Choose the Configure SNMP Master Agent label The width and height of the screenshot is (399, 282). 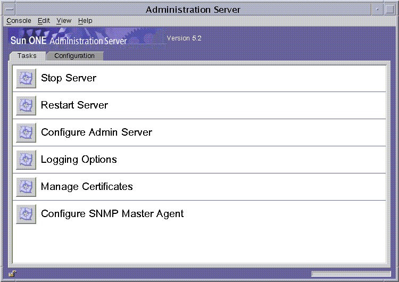112,214
